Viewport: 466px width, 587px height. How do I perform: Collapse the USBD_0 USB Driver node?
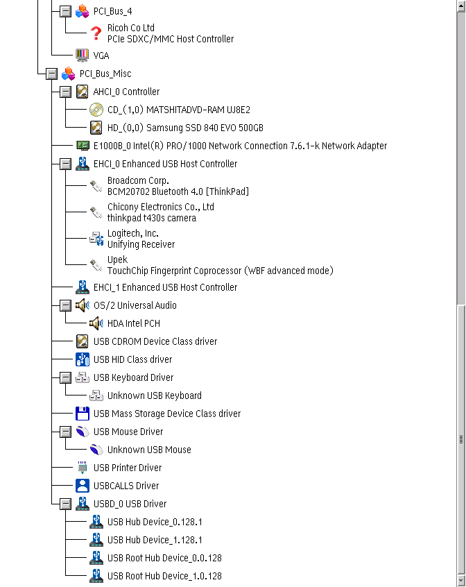[x=65, y=504]
